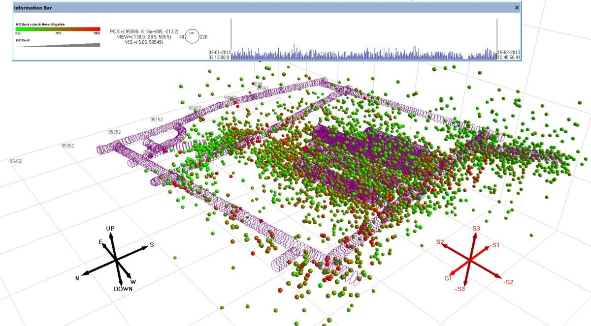The height and width of the screenshot is (326, 591).
Task: Click the moment magnitude color gradient legend
Action: [58, 29]
